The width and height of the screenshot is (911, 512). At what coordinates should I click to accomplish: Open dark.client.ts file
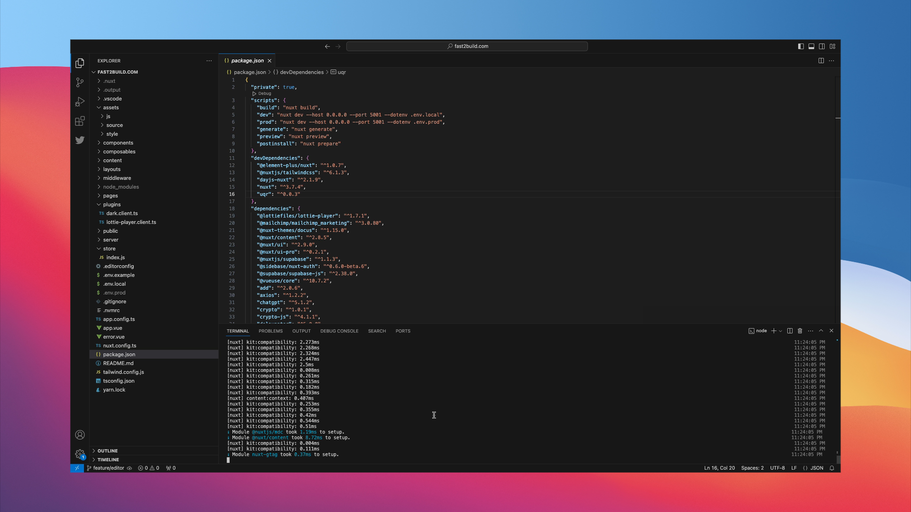pyautogui.click(x=154, y=213)
